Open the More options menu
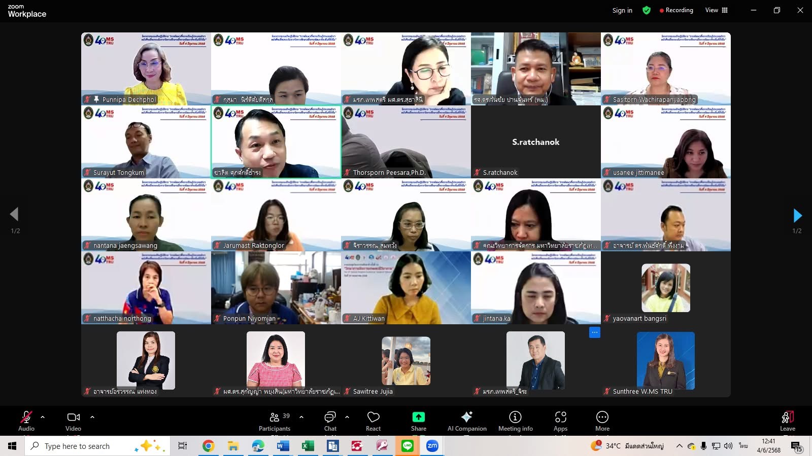Screen dimensions: 812x456 pos(602,421)
